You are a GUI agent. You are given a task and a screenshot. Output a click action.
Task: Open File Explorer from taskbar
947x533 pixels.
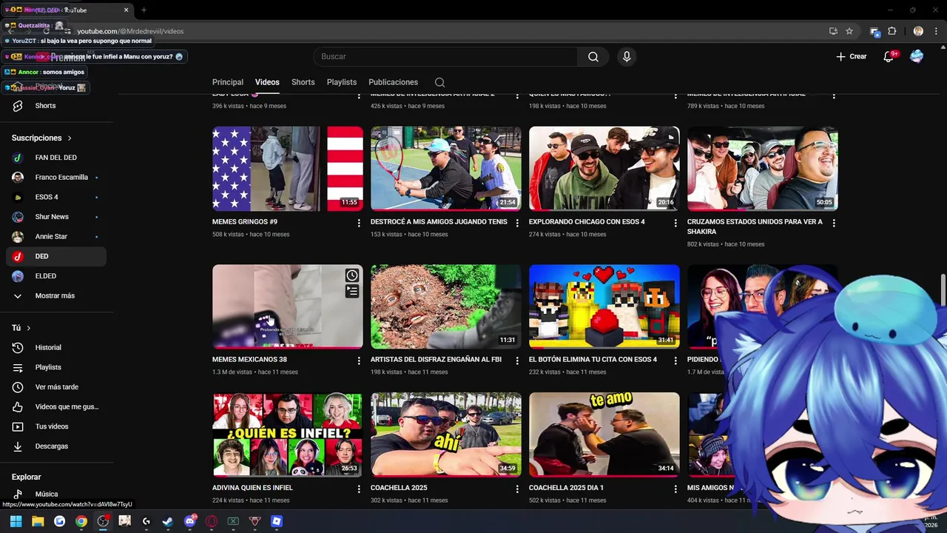point(38,521)
